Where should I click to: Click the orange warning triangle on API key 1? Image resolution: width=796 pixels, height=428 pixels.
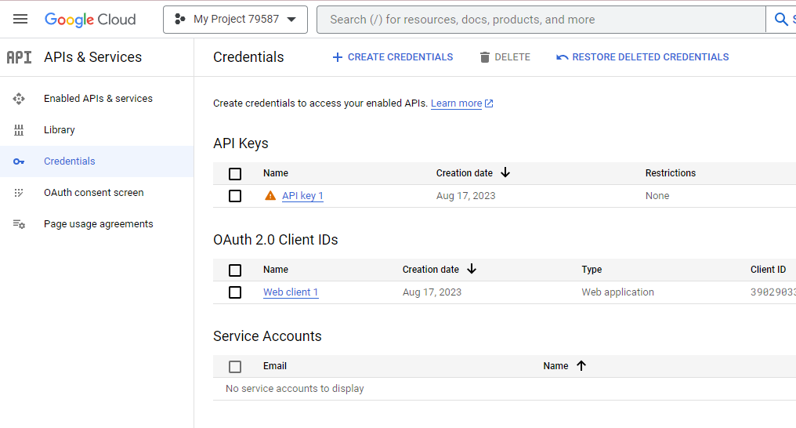coord(270,195)
